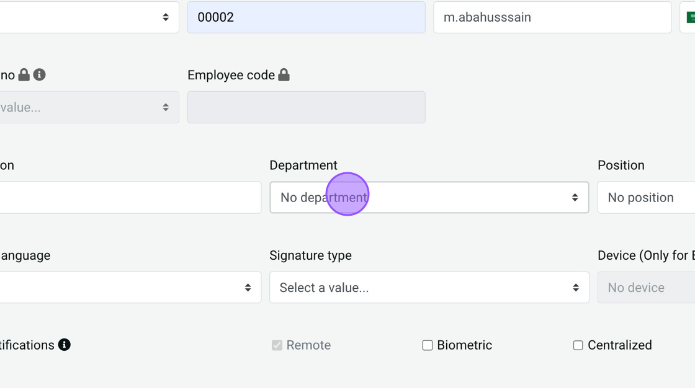Open the language select dropdown
The image size is (695, 388).
coord(130,288)
